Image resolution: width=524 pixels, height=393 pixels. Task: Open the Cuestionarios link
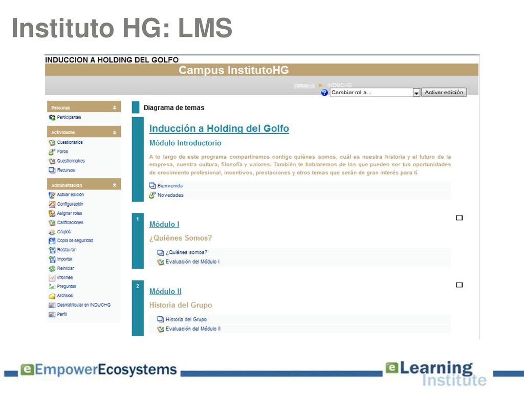pyautogui.click(x=70, y=142)
